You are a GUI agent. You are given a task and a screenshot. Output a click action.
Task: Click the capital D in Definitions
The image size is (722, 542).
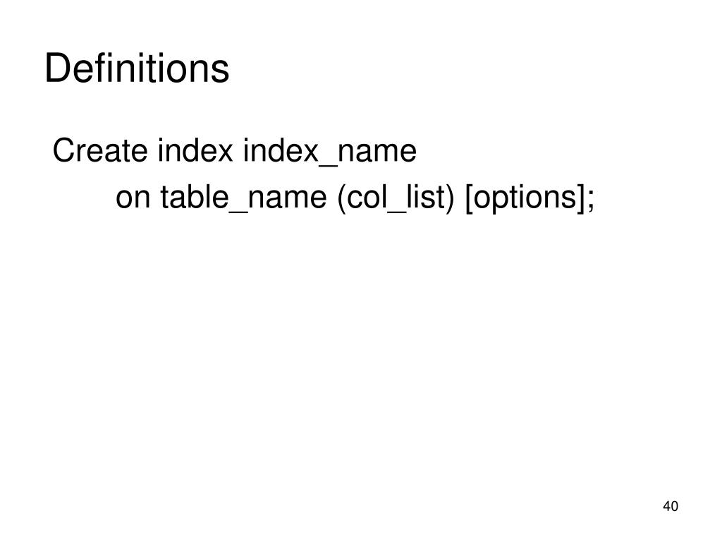tap(56, 68)
